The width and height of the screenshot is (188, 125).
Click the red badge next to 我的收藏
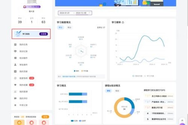pos(32,85)
